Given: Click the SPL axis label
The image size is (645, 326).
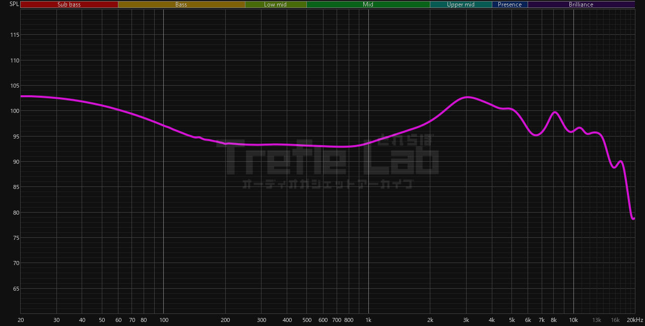Looking at the screenshot, I should click(x=14, y=4).
